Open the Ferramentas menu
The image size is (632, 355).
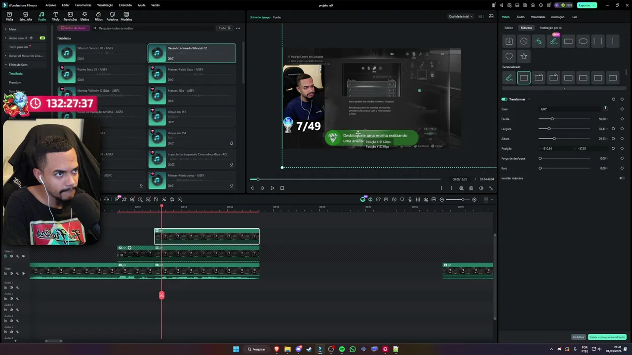83,5
